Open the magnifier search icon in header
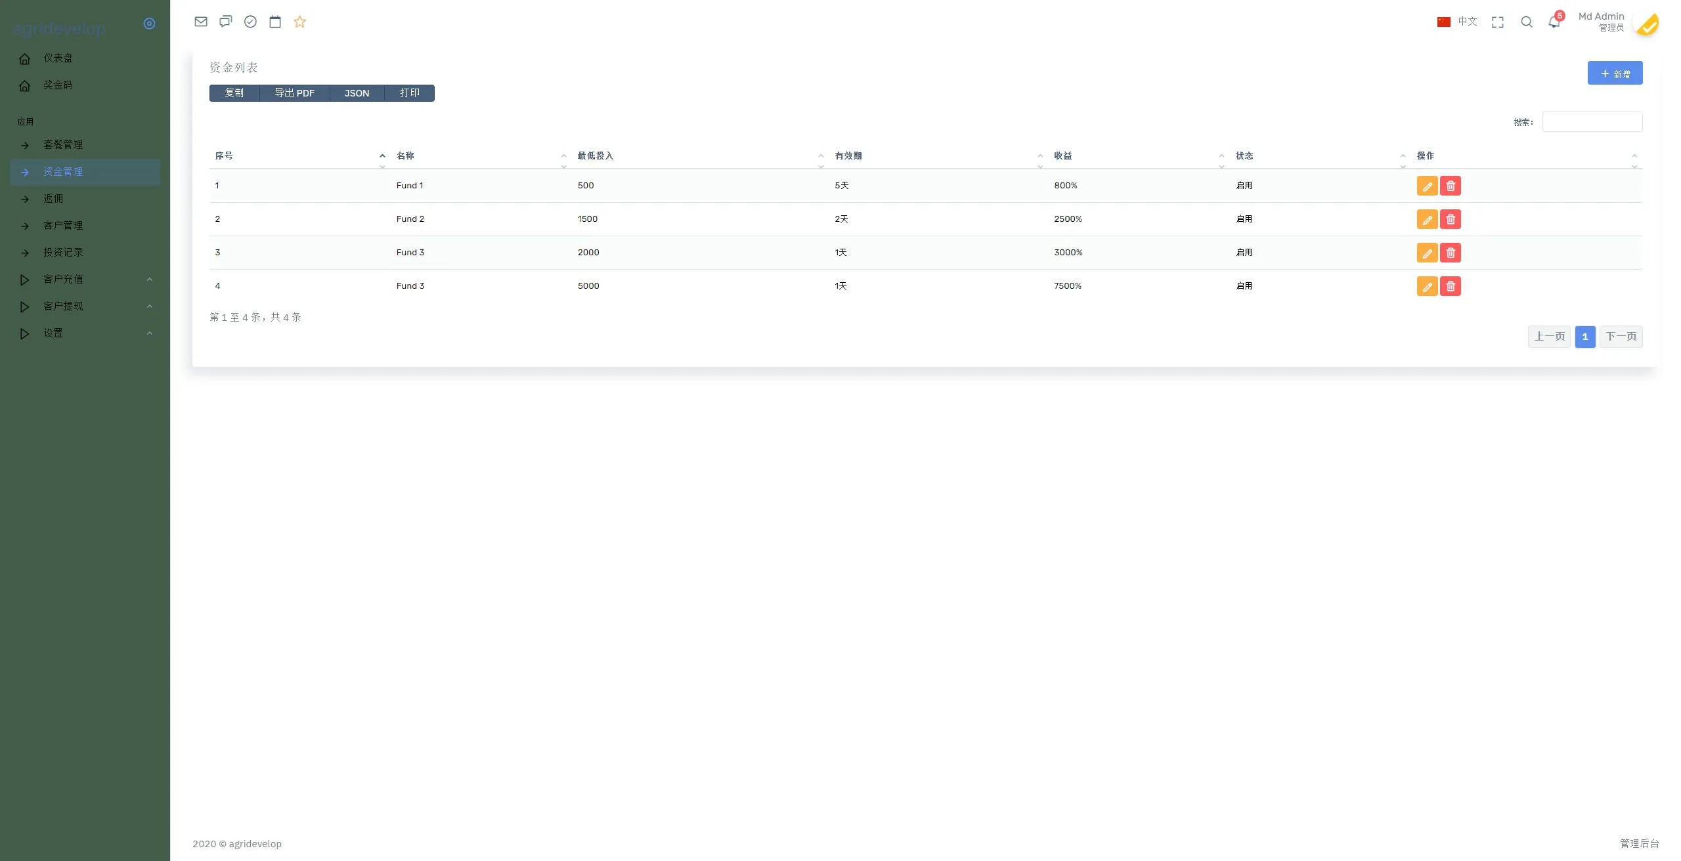 1527,22
